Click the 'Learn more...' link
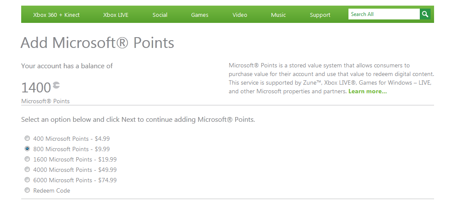476x206 pixels. pyautogui.click(x=367, y=92)
